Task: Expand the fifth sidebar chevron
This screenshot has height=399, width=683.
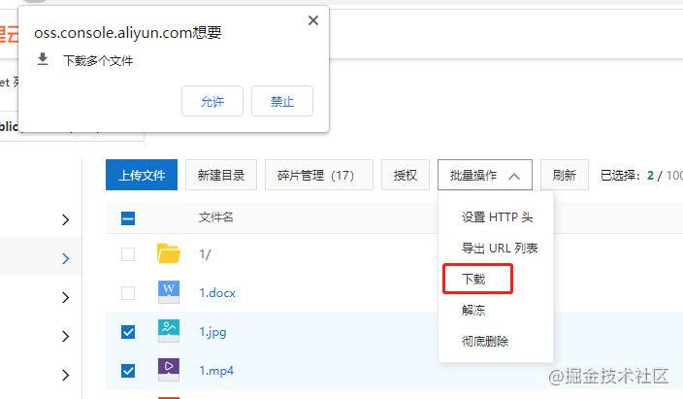Action: click(66, 375)
